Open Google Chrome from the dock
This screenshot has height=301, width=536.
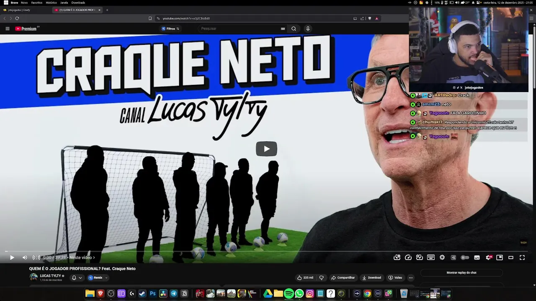367,293
